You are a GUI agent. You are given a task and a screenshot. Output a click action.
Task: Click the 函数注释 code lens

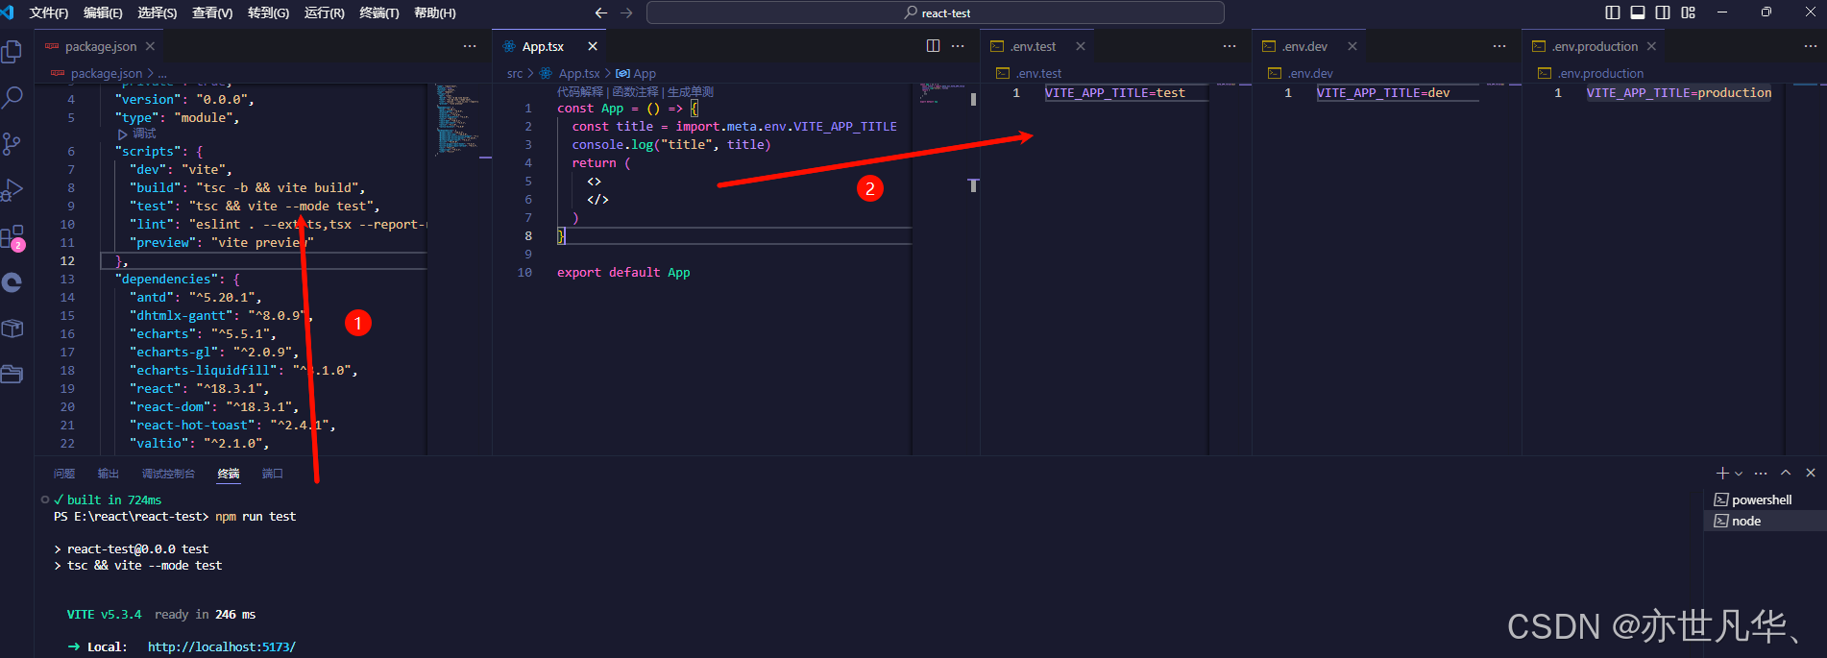pyautogui.click(x=635, y=92)
